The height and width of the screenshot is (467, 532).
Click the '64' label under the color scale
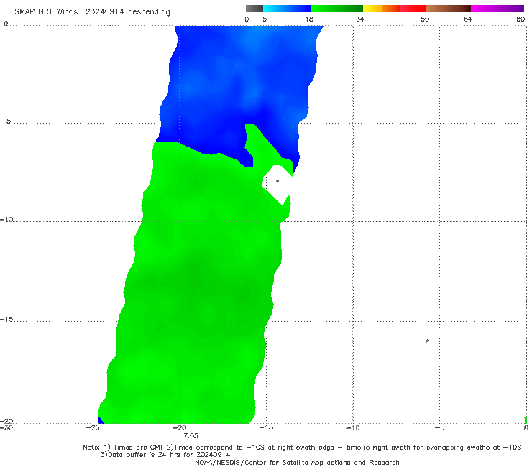(x=468, y=19)
